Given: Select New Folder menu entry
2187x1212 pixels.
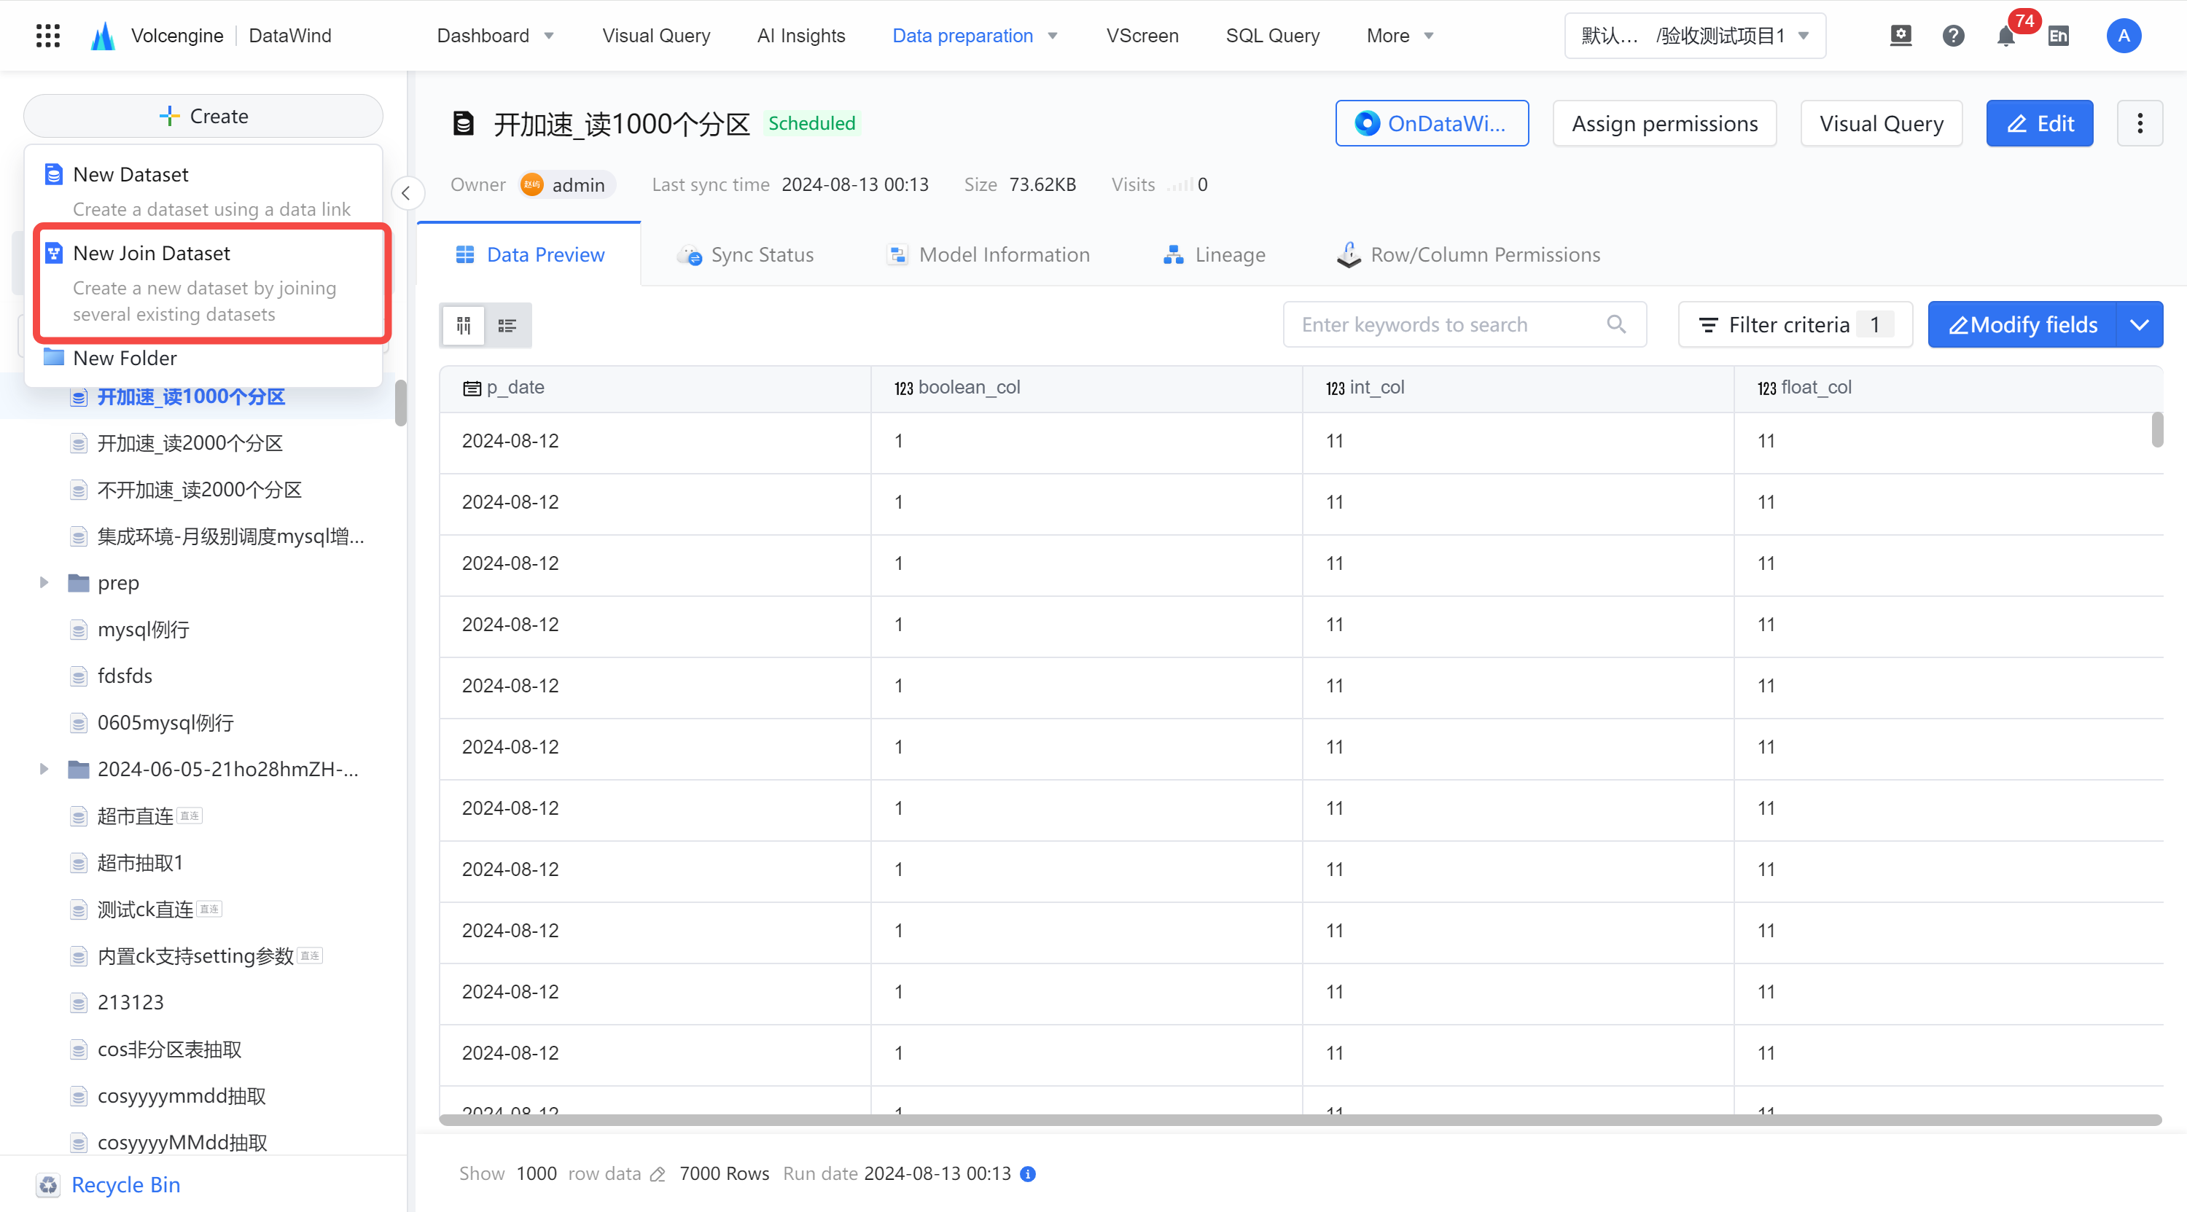Looking at the screenshot, I should 204,358.
